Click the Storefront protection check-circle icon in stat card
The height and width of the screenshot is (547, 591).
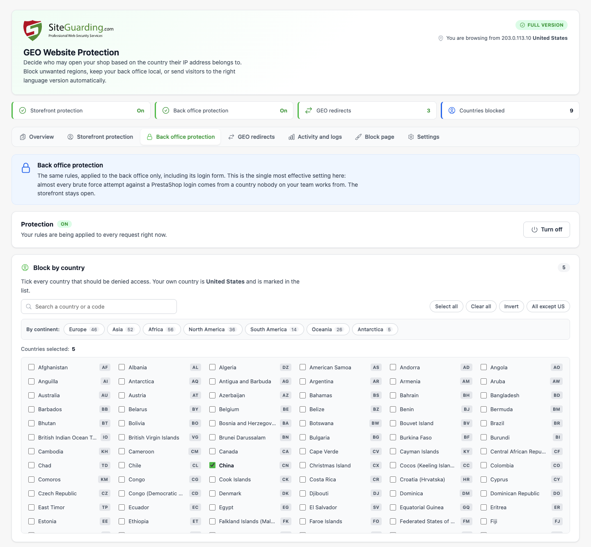click(23, 110)
